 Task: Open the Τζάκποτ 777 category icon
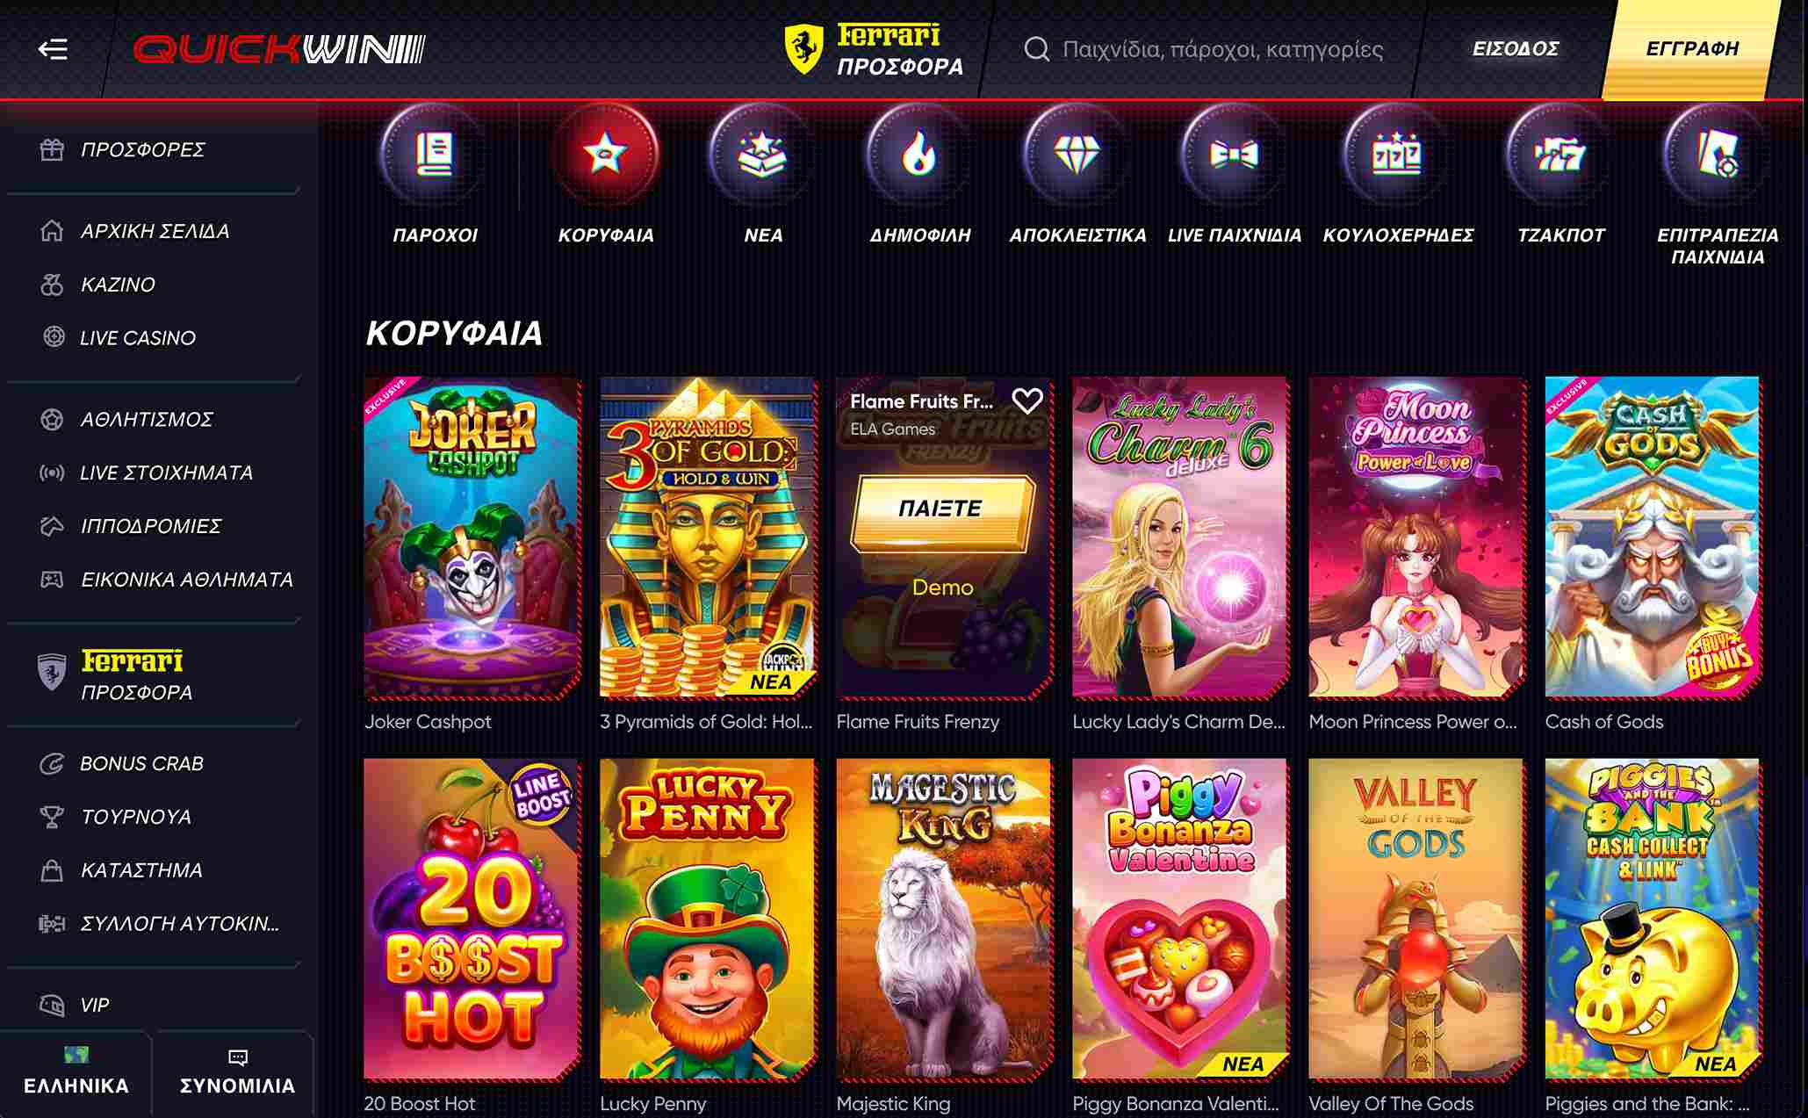(1559, 155)
